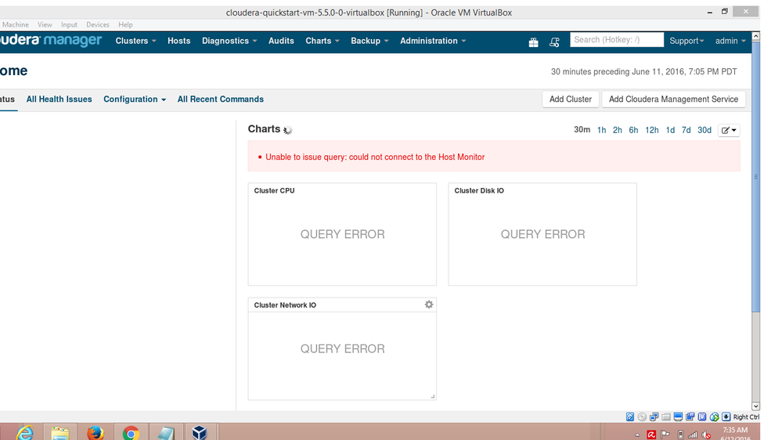The width and height of the screenshot is (782, 440).
Task: Show hidden system tray icons
Action: 637,435
